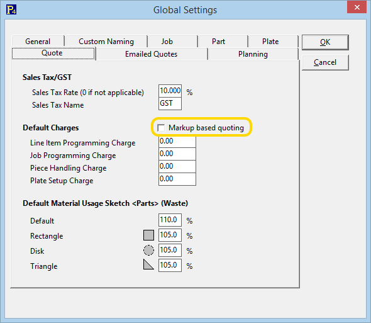
Task: Confirm settings with the OK button
Action: click(x=325, y=42)
